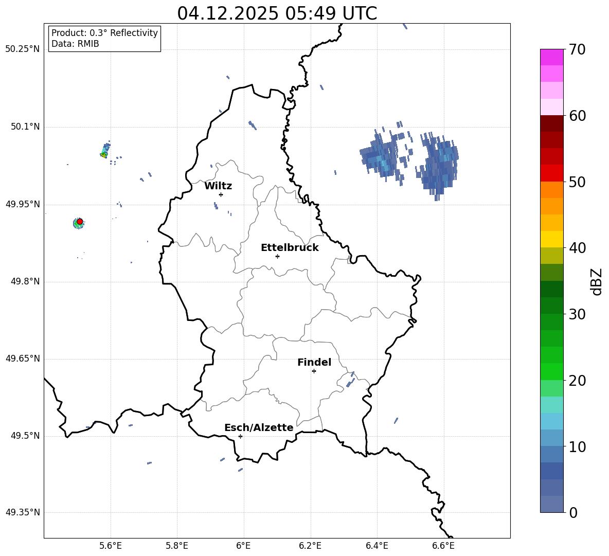Image resolution: width=609 pixels, height=556 pixels.
Task: Click the bright red colorbar segment near 50
Action: pos(551,173)
